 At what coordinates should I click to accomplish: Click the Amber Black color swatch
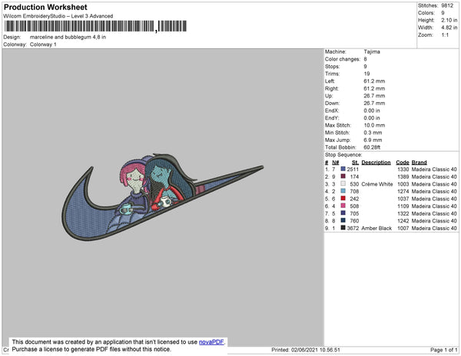[343, 228]
